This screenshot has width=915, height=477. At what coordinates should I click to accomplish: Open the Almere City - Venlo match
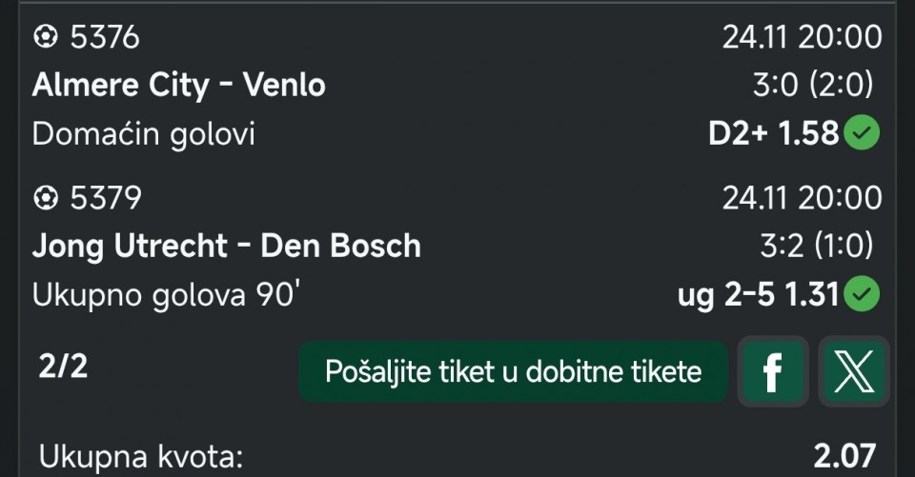[x=178, y=86]
